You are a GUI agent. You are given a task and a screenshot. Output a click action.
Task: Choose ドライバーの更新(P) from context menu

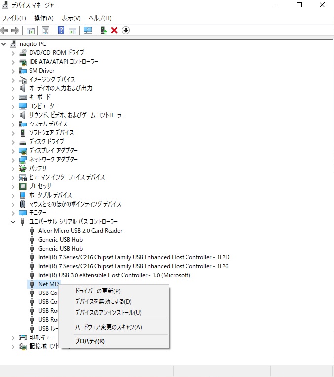click(x=114, y=291)
